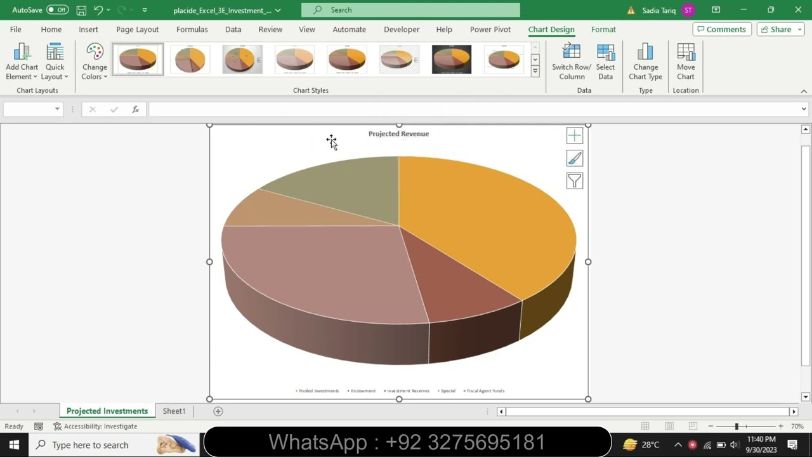Click Switch Row/Column icon
Screen dimensions: 812x457
coord(571,62)
